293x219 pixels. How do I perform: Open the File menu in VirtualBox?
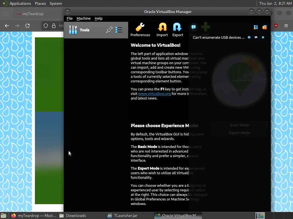pos(70,19)
